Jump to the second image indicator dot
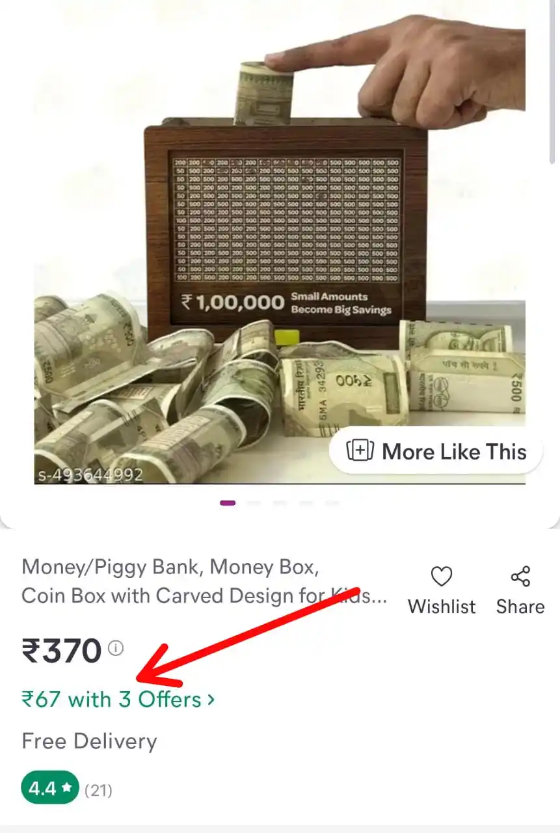560x833 pixels. 254,502
